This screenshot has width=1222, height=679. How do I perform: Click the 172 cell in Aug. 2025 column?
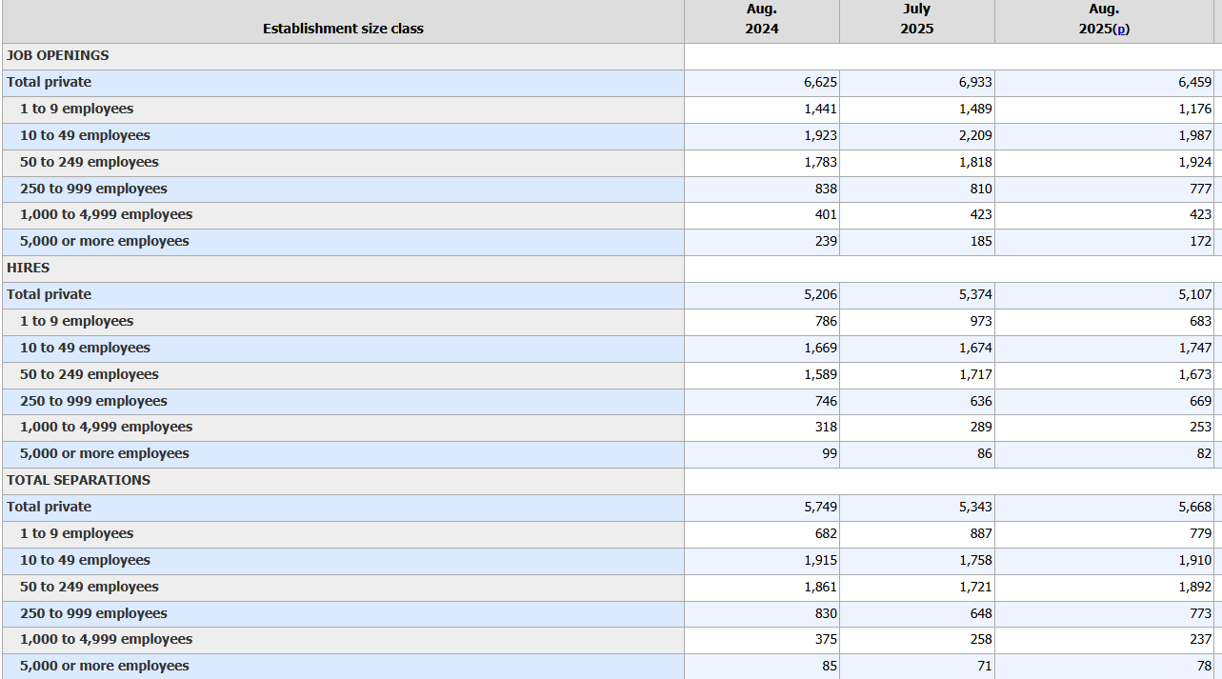(1200, 242)
